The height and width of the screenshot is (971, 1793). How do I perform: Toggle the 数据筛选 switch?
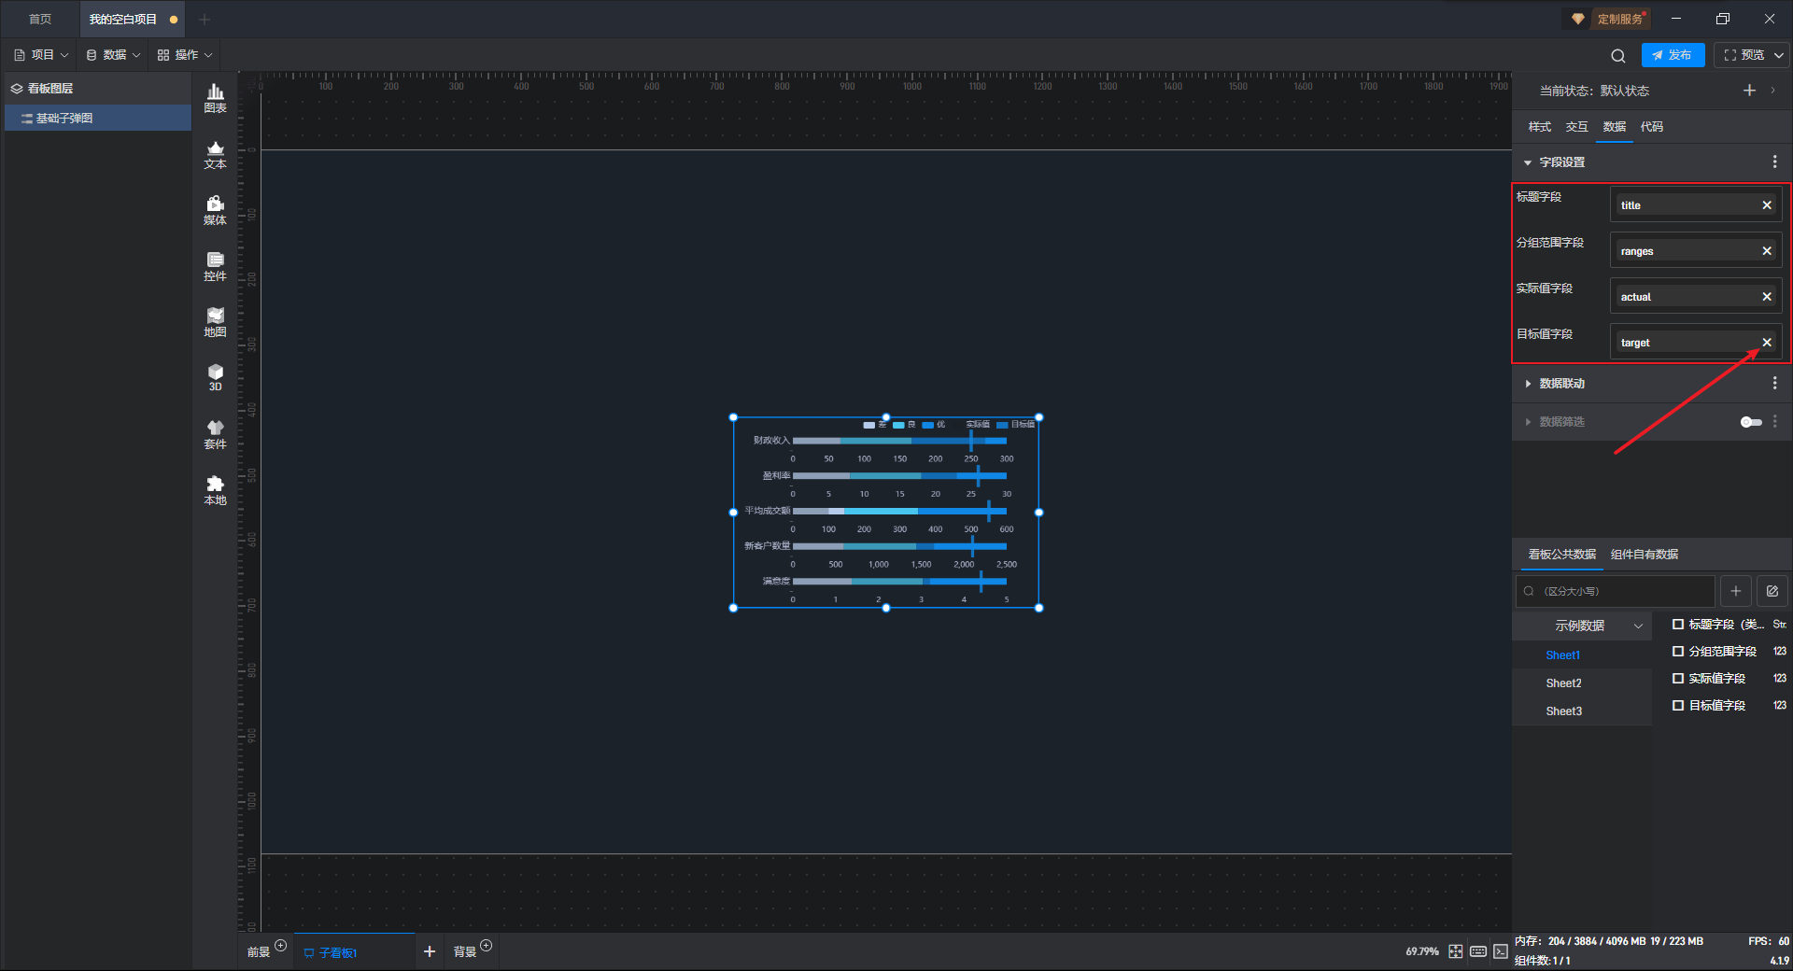click(x=1751, y=422)
